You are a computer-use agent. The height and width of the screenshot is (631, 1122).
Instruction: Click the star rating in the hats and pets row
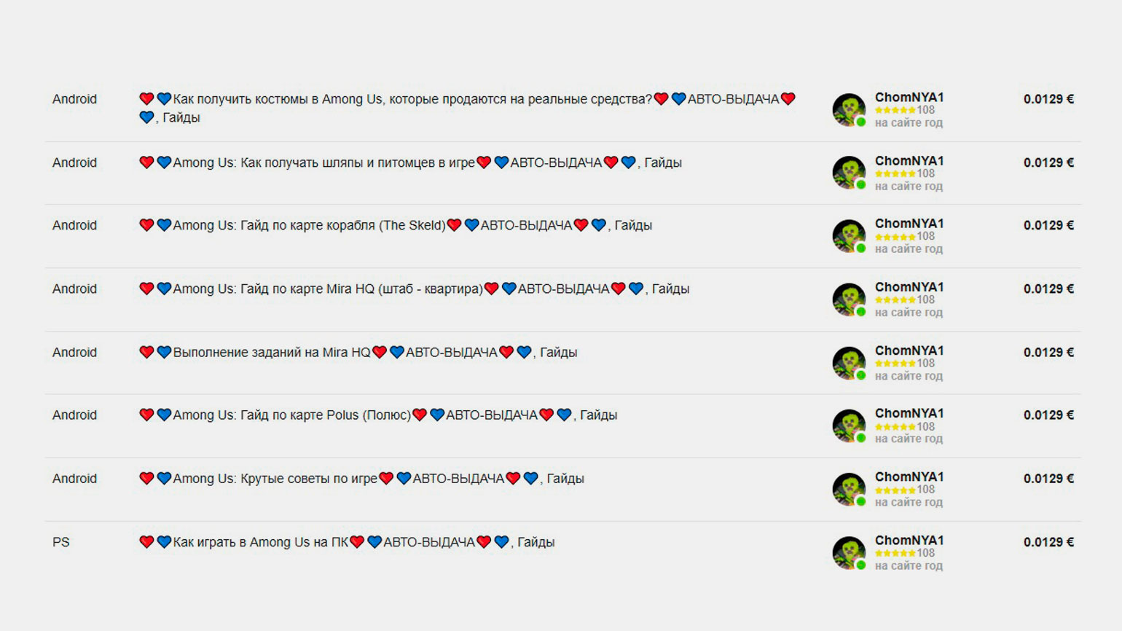[x=895, y=173]
